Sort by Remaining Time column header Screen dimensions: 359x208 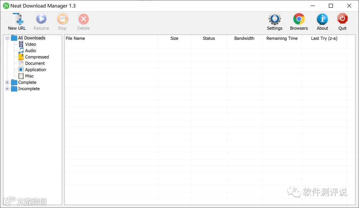click(282, 38)
